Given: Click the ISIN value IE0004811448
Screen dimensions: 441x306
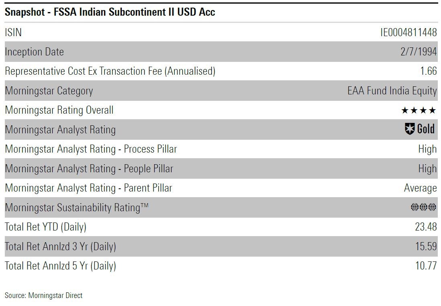Looking at the screenshot, I should tap(408, 33).
